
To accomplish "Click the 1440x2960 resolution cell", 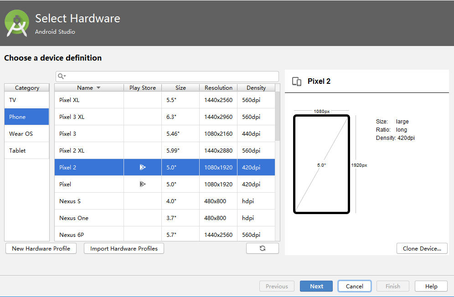I will [x=218, y=117].
